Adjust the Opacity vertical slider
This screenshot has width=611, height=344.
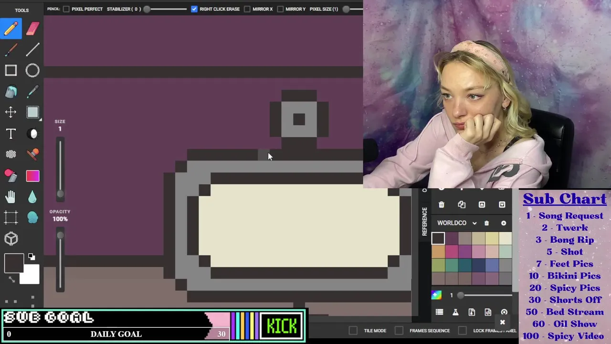[x=60, y=260]
